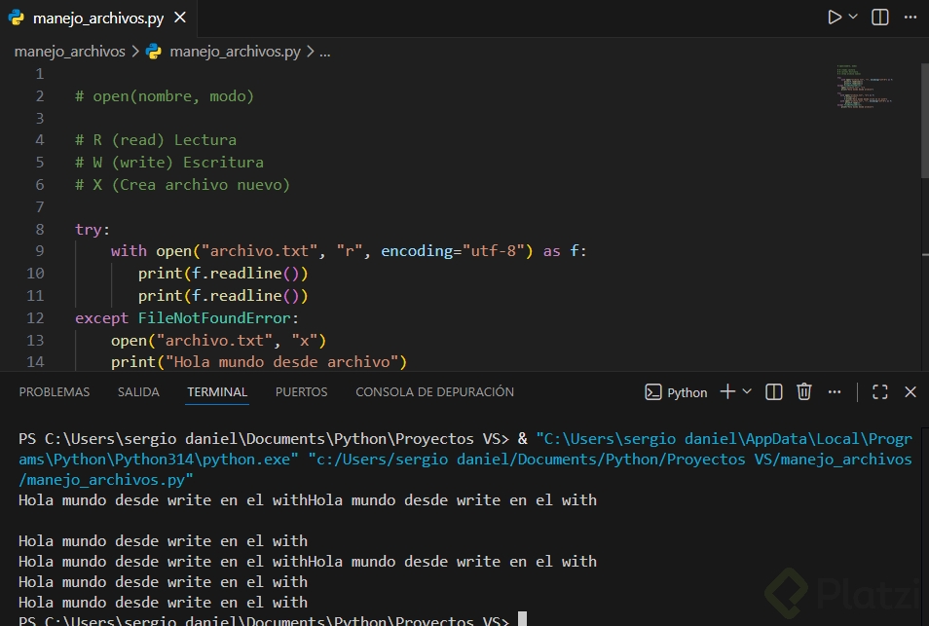
Task: Open the run options dropdown arrow
Action: (853, 18)
